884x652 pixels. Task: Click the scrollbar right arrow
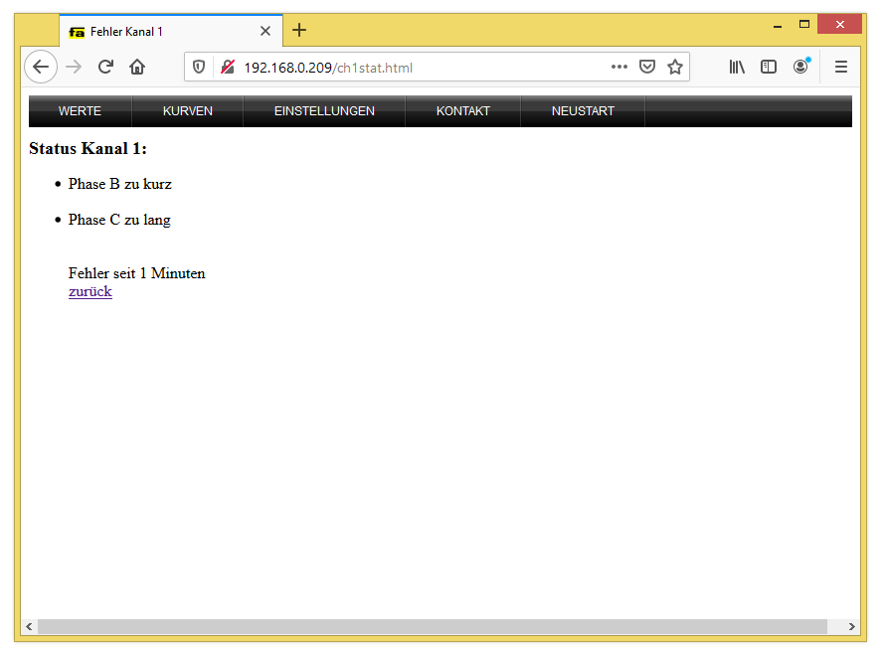[851, 626]
